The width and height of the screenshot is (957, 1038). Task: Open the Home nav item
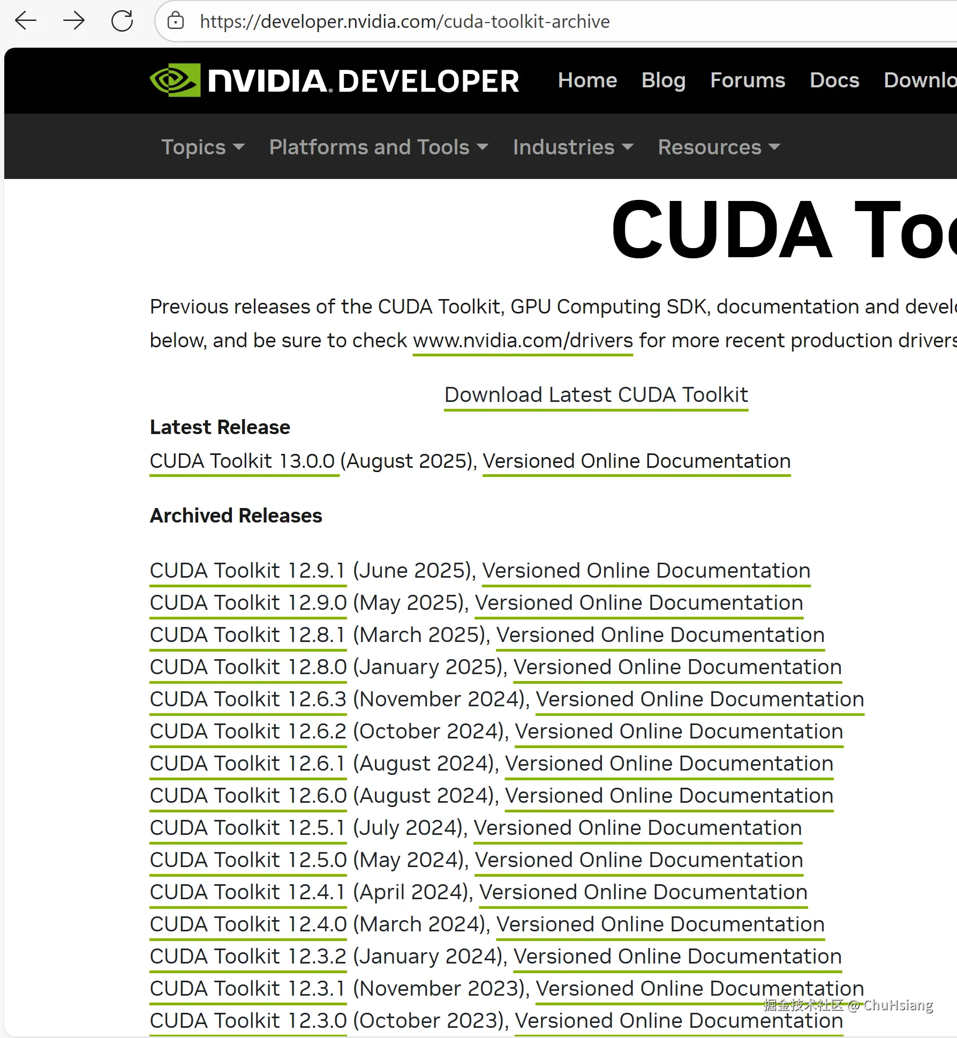587,80
